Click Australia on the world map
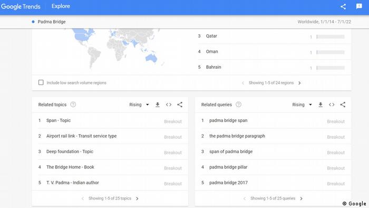Image resolution: width=369 pixels, height=208 pixels. 151,58
